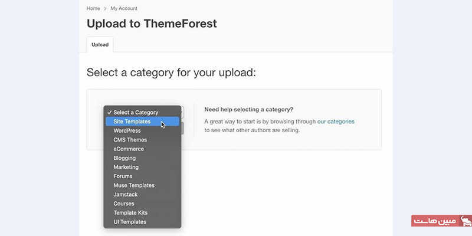Screen dimensions: 472x236
Task: Select UI Templates at the list bottom
Action: [x=130, y=222]
